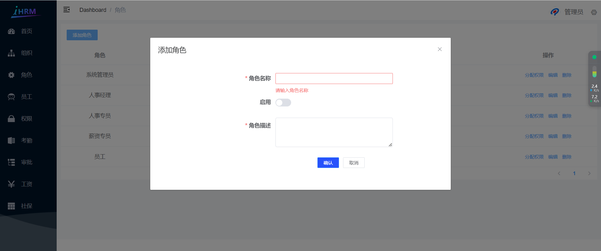Click the 添加角色 button behind dialog
This screenshot has width=601, height=251.
pyautogui.click(x=82, y=35)
